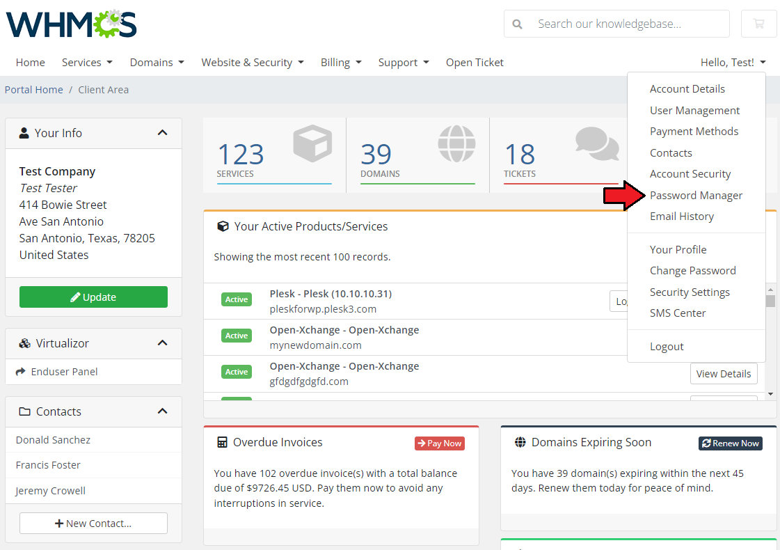Open Password Manager
Screen dimensions: 780x550
click(x=696, y=196)
